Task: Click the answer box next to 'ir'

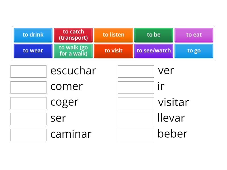Action: (x=136, y=87)
